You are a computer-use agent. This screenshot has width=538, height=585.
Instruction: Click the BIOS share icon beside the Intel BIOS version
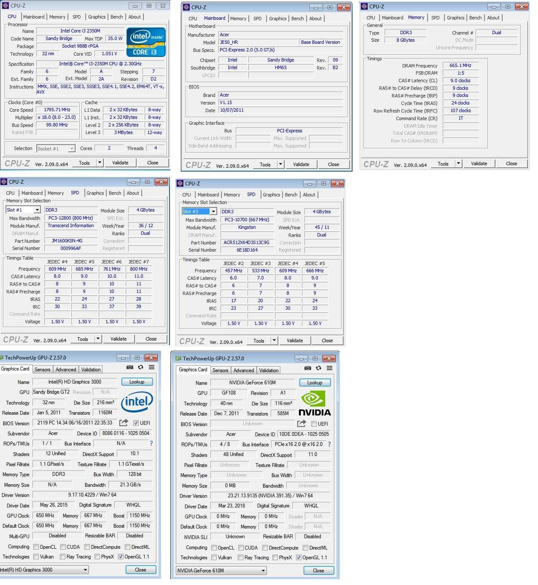pos(124,423)
